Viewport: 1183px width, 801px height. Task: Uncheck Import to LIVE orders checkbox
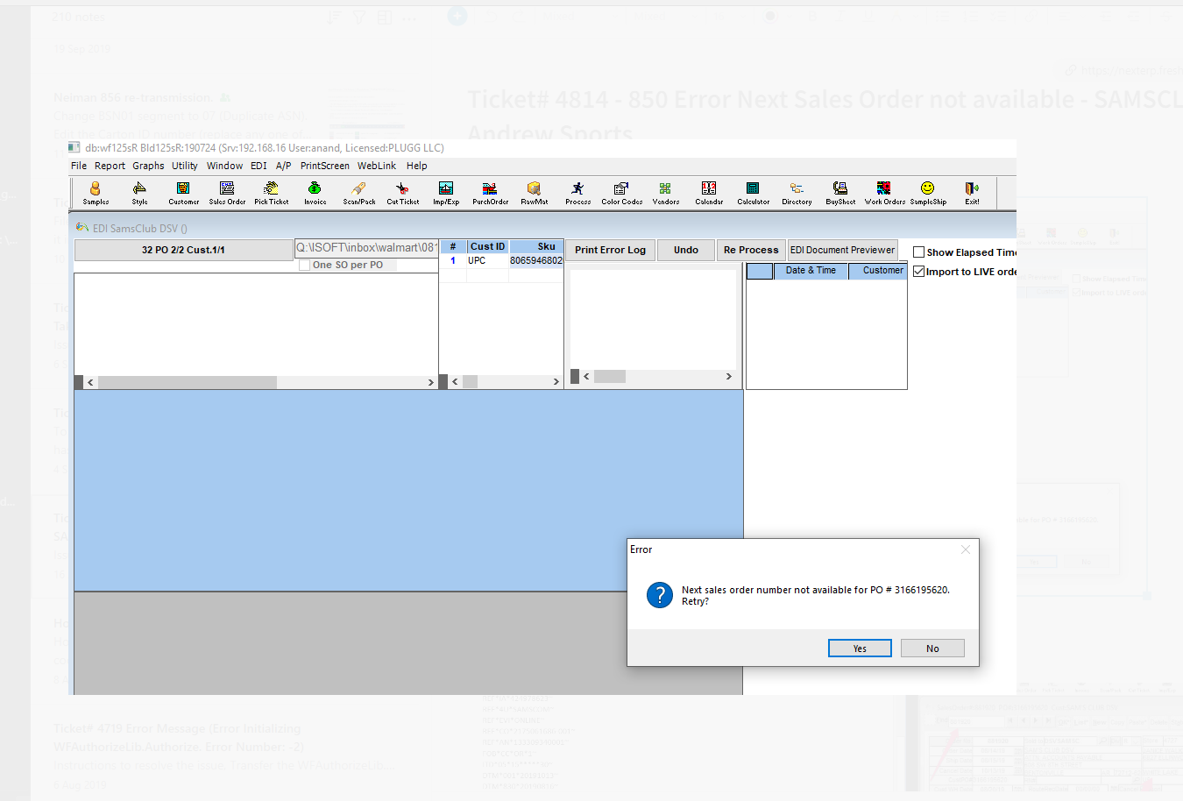tap(919, 272)
